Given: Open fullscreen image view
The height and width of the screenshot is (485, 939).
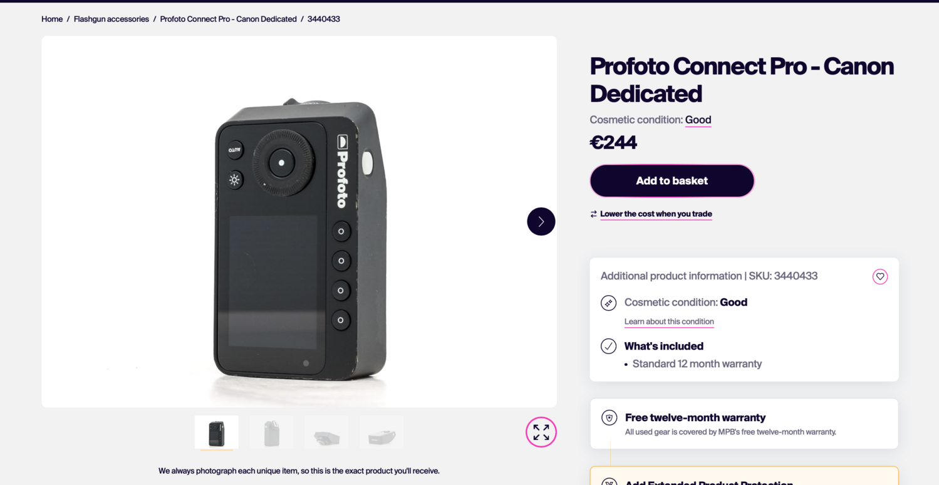Looking at the screenshot, I should (541, 432).
